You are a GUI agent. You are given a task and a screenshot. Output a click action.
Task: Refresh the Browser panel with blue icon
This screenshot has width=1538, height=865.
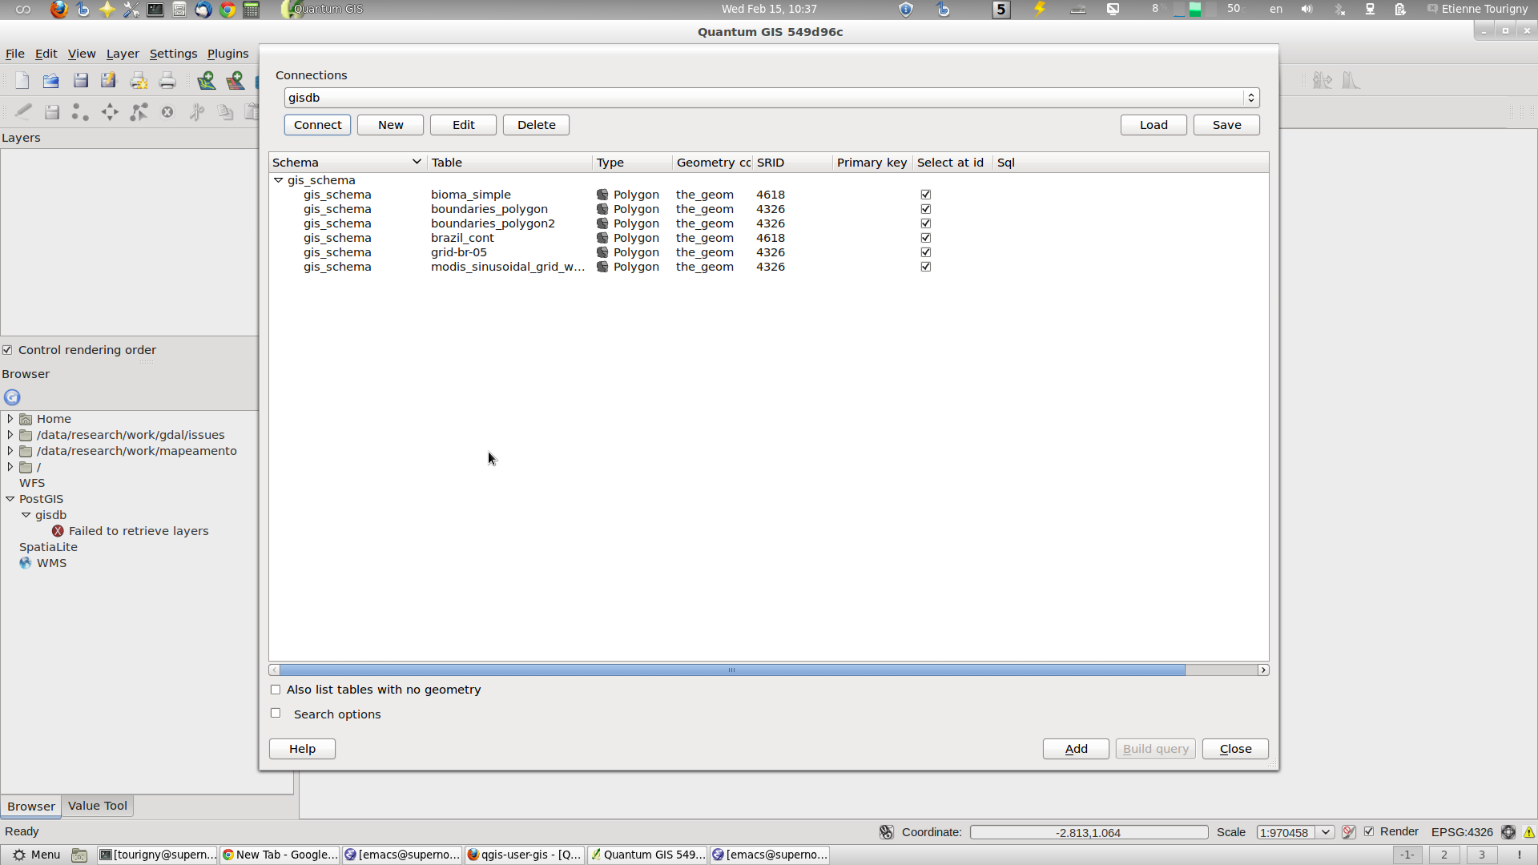[12, 397]
